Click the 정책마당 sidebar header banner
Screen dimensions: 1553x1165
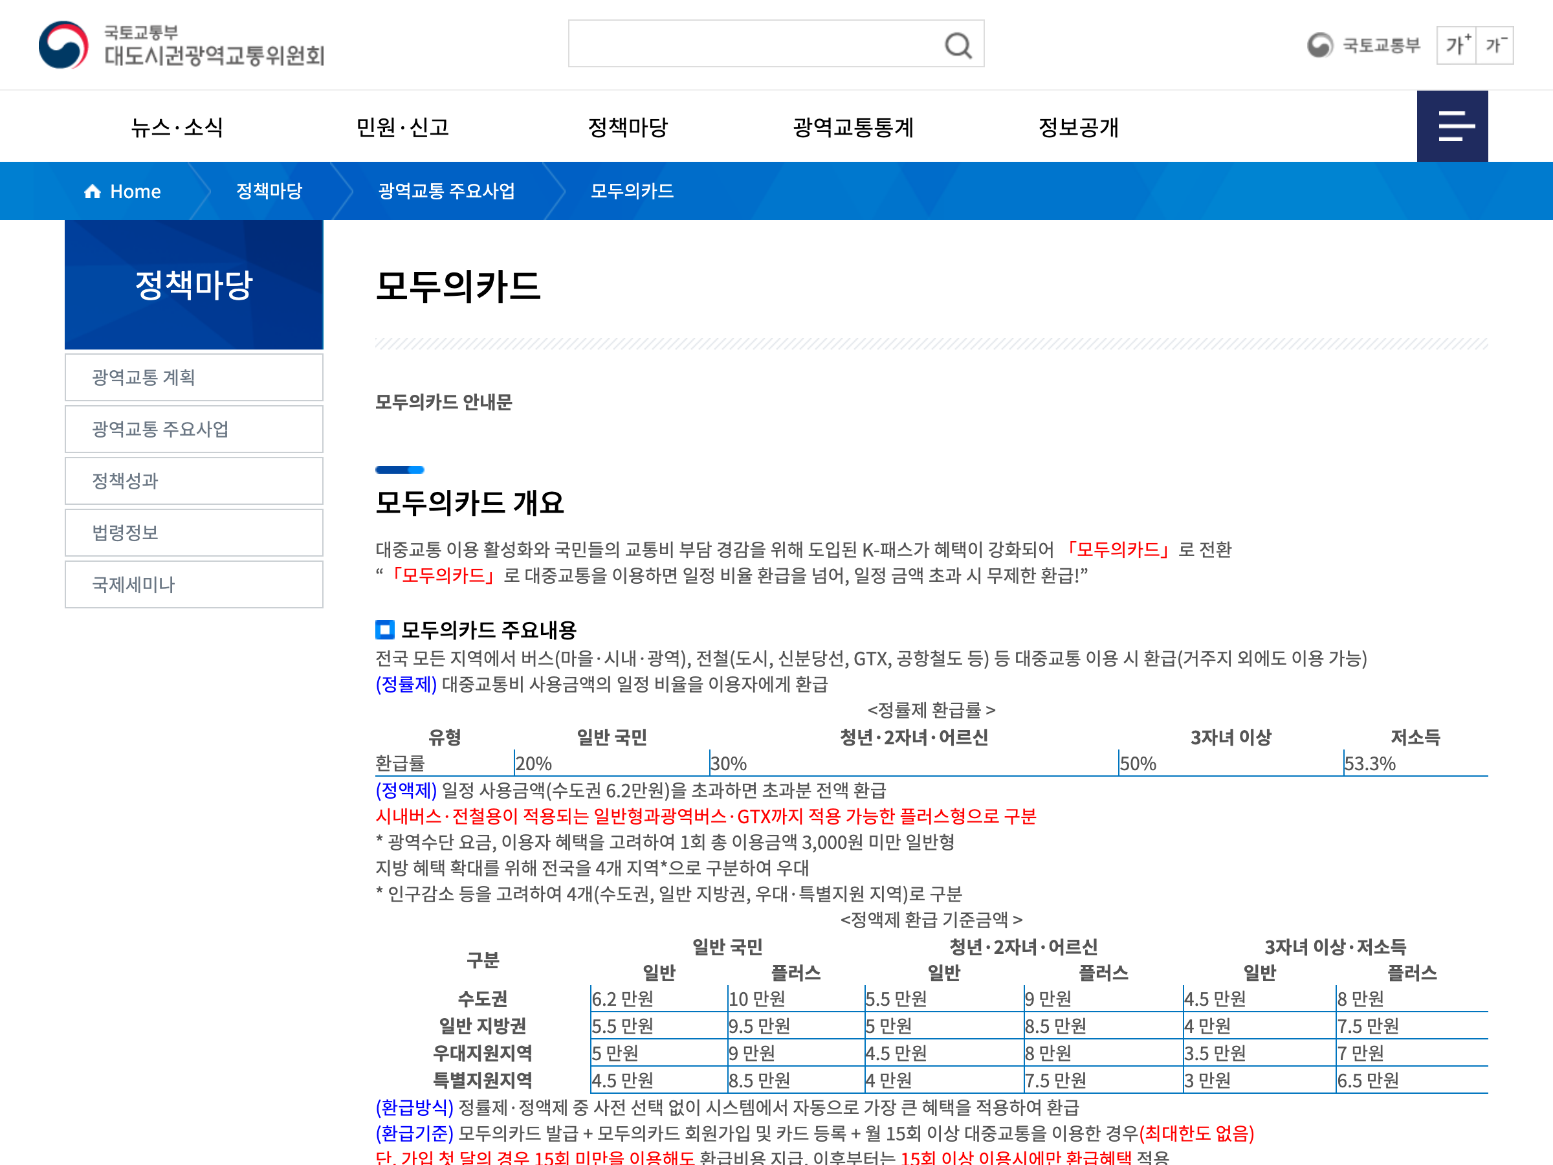tap(193, 284)
